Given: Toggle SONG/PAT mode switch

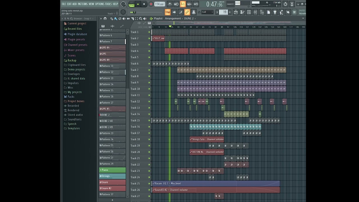Looking at the screenshot, I should point(132,4).
